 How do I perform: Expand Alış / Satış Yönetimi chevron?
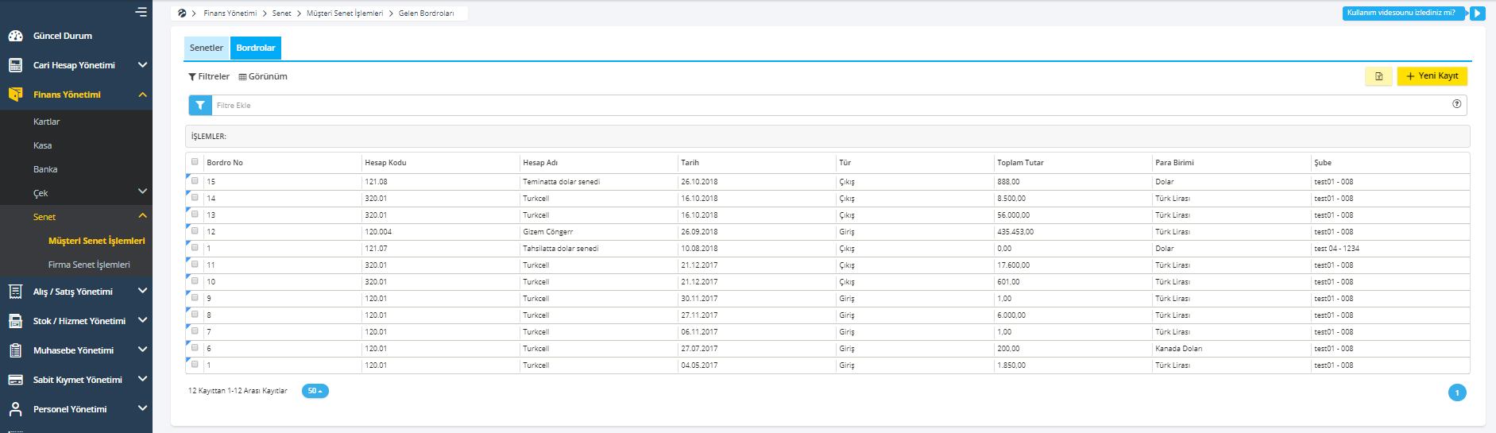[142, 291]
